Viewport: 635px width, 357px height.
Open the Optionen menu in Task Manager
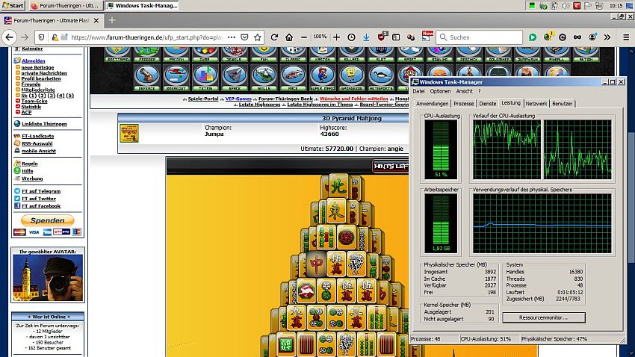[439, 91]
